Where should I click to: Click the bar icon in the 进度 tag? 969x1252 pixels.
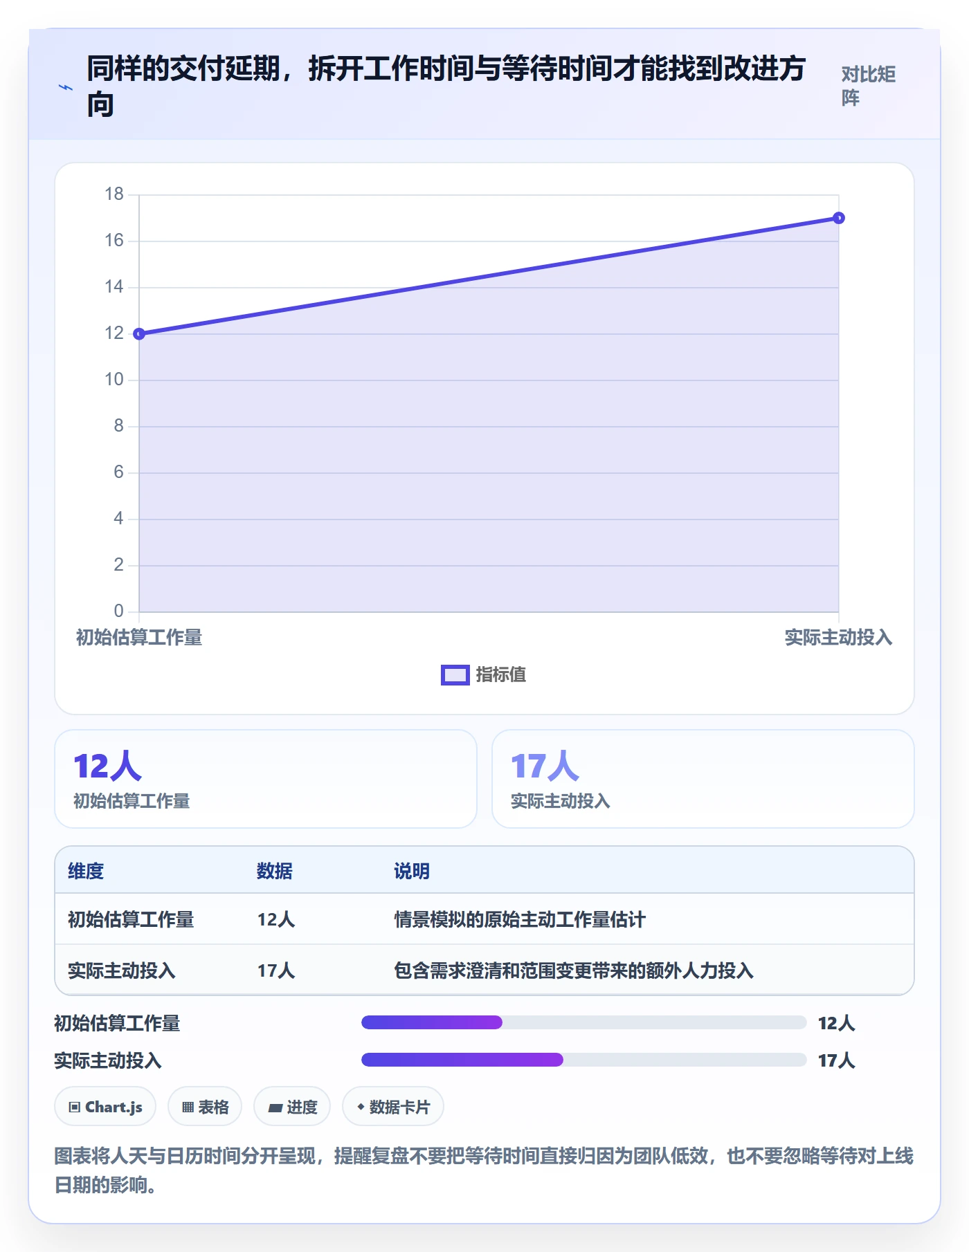[275, 1108]
